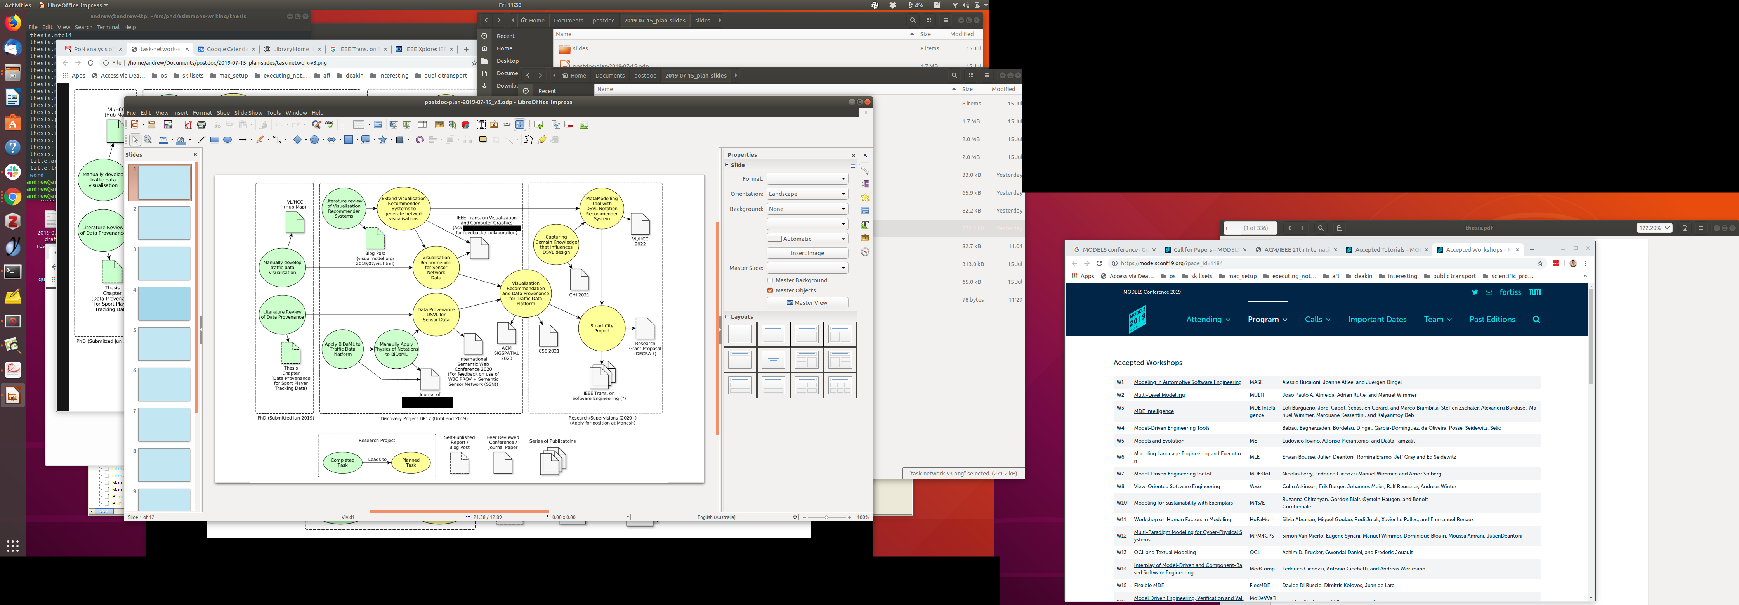Open the Orientation Landscape dropdown

(x=807, y=194)
